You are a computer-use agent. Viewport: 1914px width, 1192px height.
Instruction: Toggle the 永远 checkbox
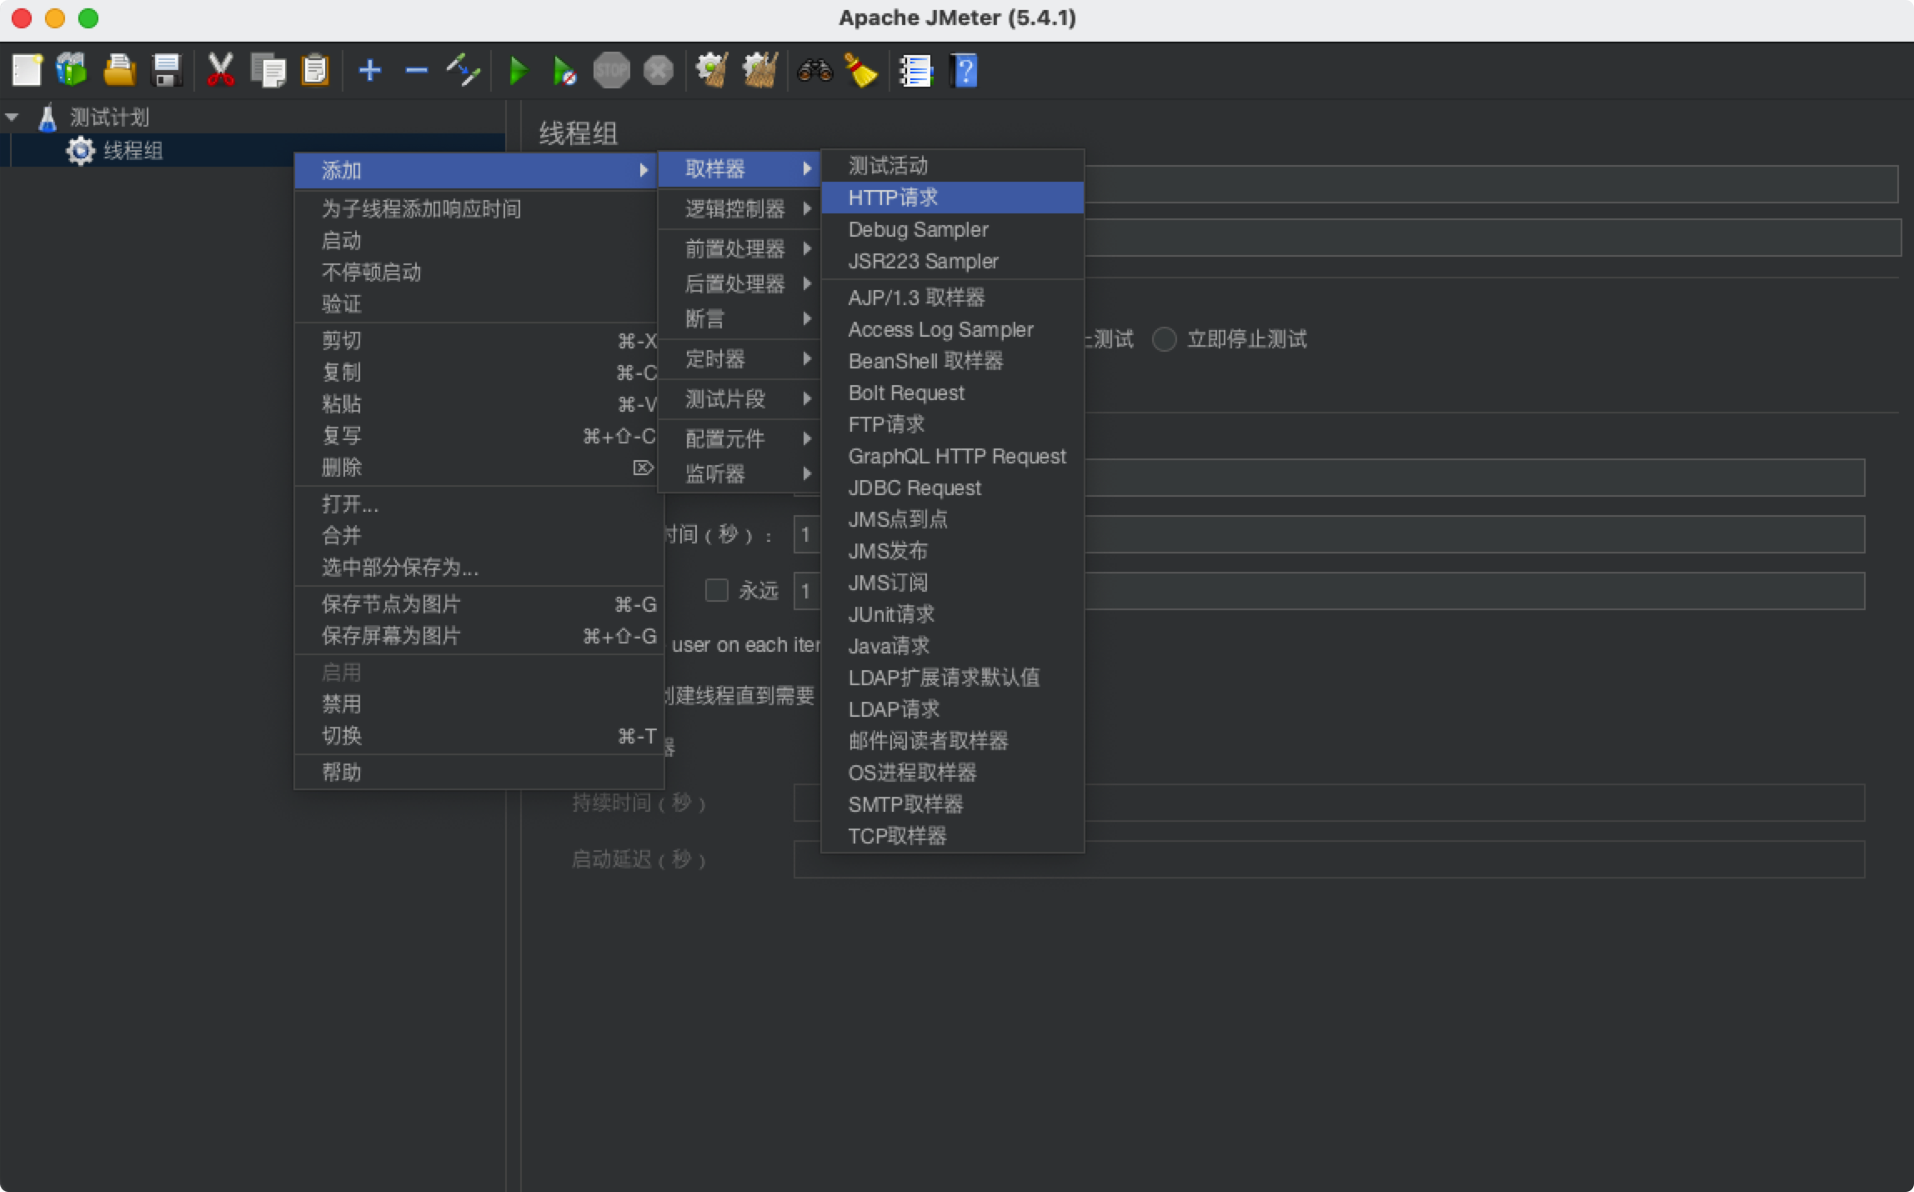(716, 590)
